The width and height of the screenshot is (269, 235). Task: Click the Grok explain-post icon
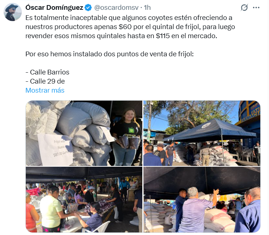[x=244, y=8]
